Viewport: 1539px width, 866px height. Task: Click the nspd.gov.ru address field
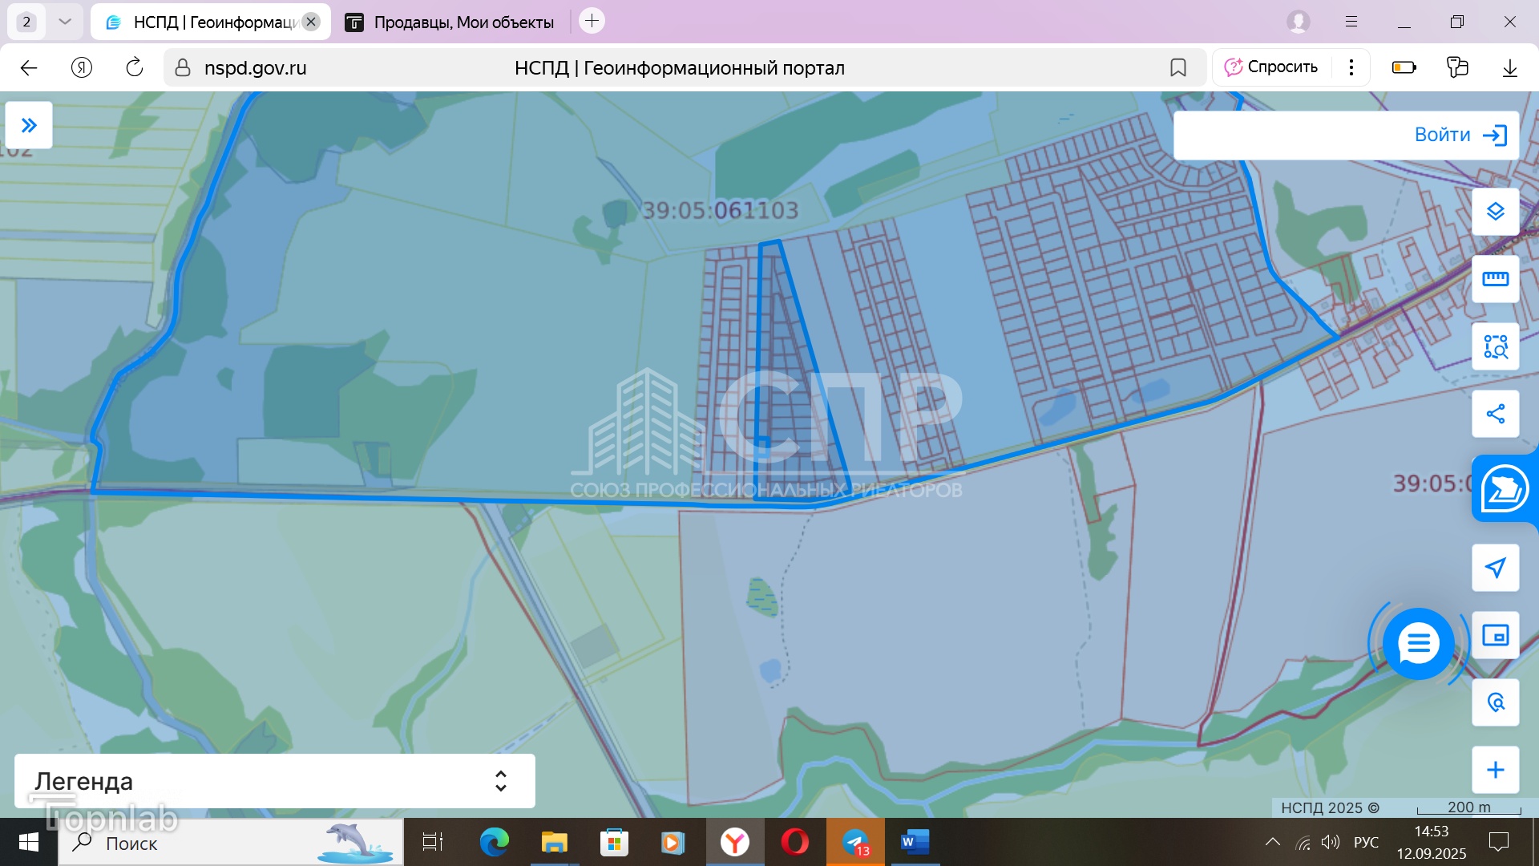click(255, 68)
